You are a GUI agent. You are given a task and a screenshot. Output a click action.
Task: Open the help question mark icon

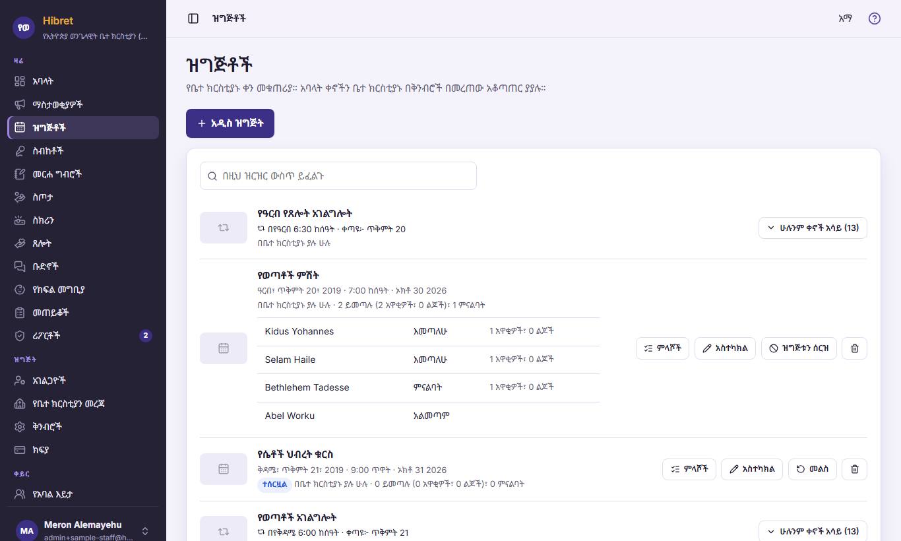pos(875,18)
